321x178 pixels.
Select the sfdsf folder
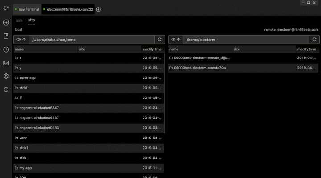89,88
